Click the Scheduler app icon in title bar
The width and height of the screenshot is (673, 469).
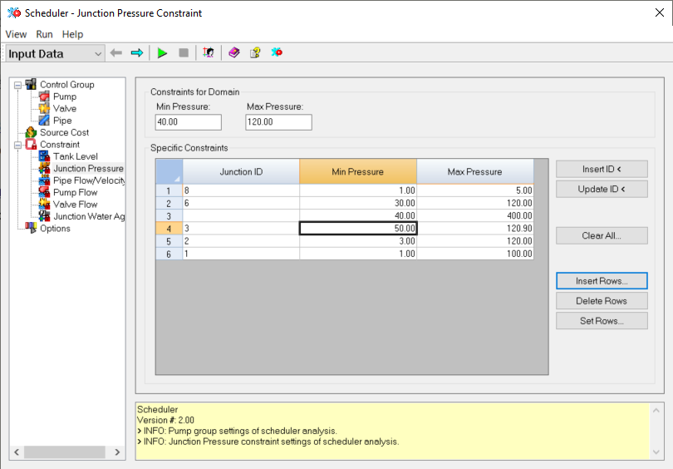14,12
